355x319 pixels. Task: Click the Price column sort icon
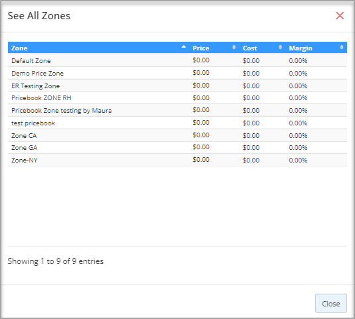(234, 47)
